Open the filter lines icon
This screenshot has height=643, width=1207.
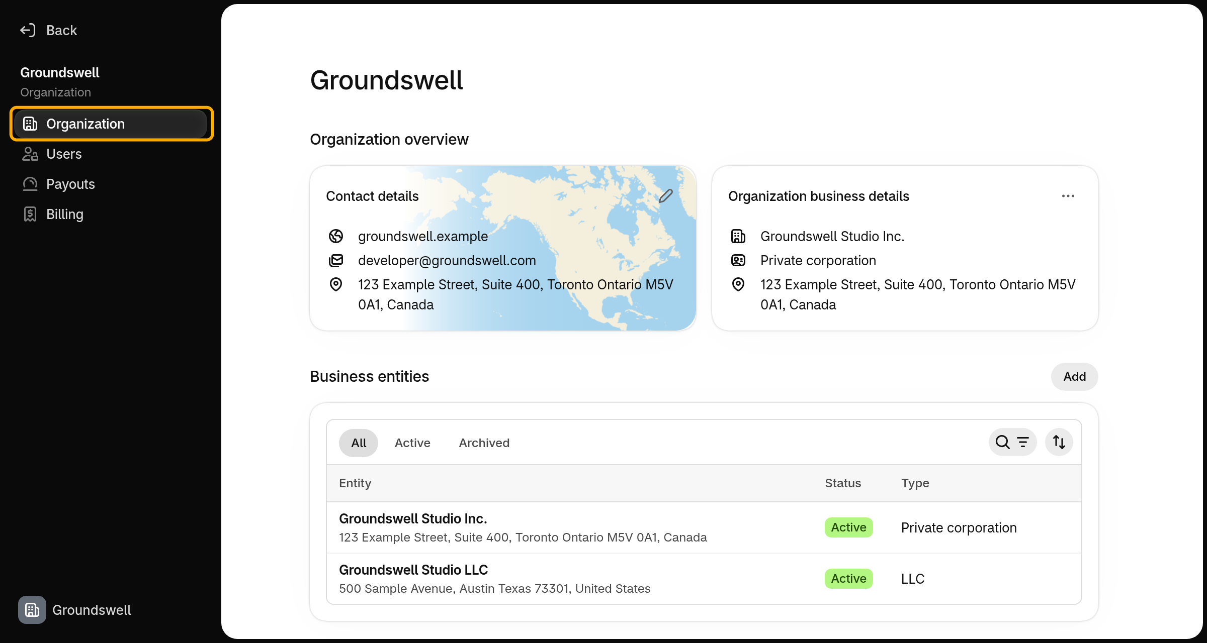(1023, 442)
